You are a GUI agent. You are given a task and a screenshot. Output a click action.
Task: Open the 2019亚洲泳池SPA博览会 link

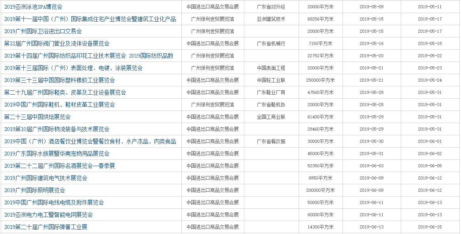[33, 7]
